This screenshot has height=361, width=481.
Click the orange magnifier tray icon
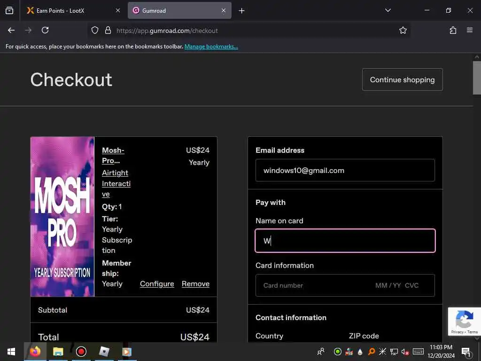(371, 352)
